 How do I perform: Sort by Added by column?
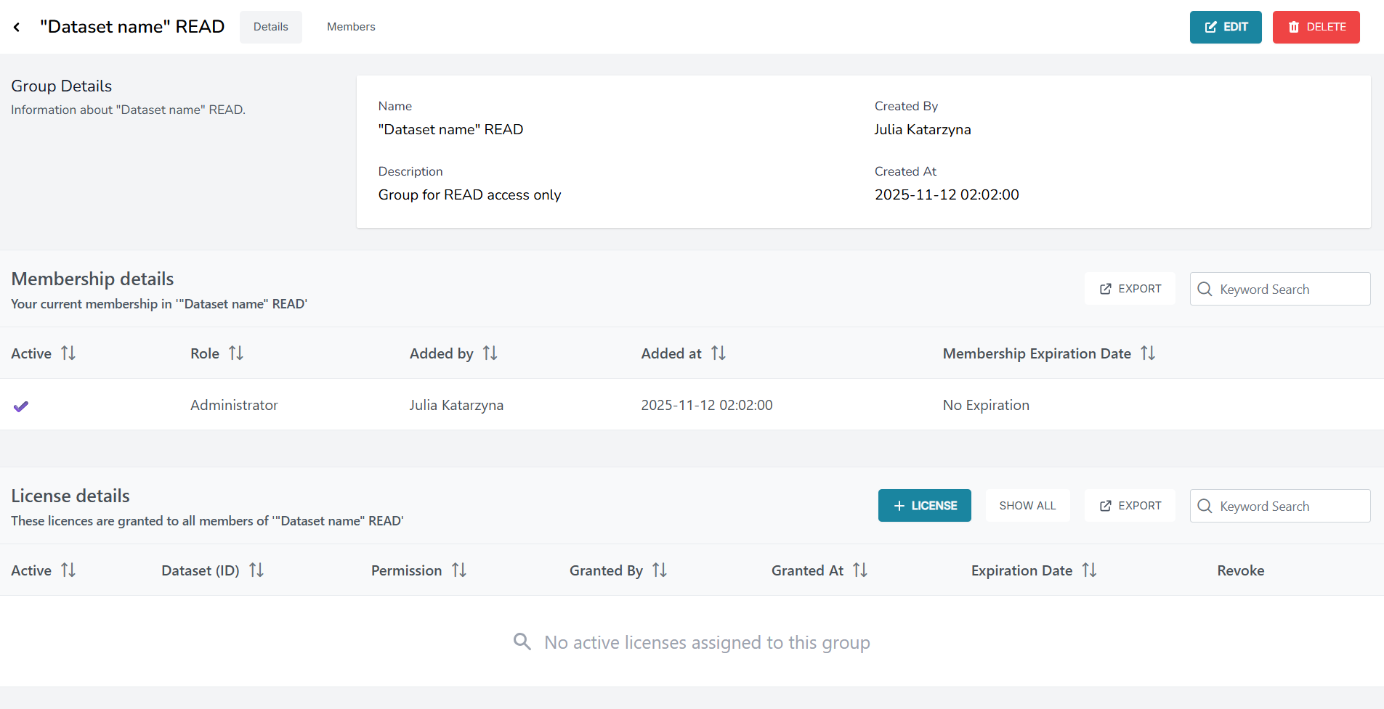(x=490, y=353)
